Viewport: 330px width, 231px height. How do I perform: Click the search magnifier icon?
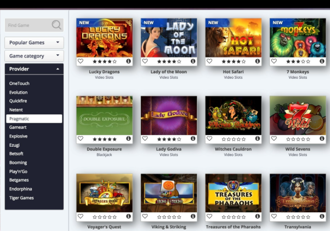coord(56,25)
